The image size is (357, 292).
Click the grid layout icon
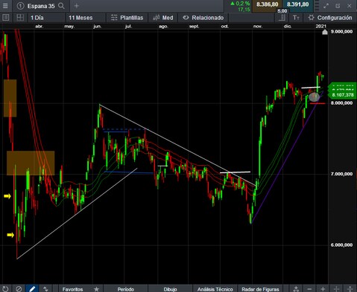pos(20,18)
